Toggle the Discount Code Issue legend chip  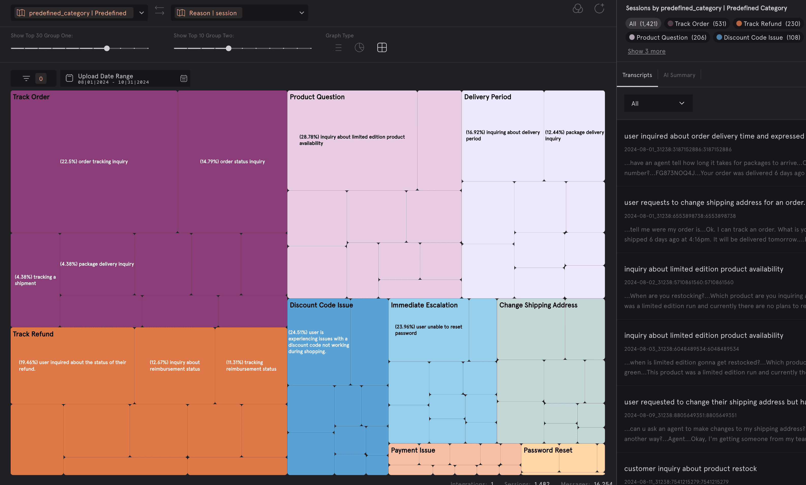tap(758, 38)
